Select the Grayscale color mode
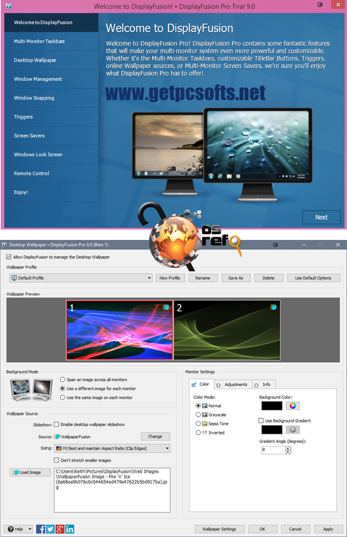 (x=198, y=414)
